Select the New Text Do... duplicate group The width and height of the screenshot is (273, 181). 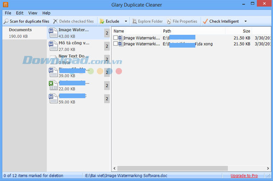79,59
